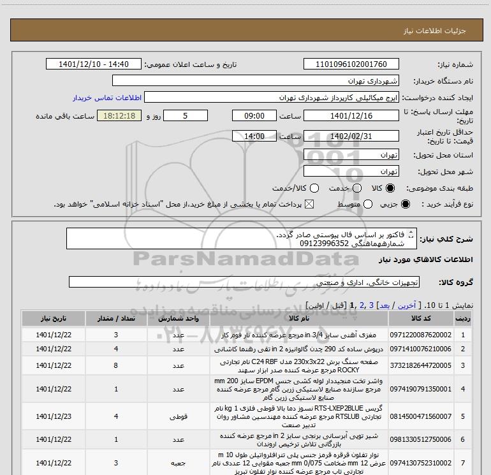Click the جزئیات اطلاعات نیاز header bar
Viewport: 491px width, 475px height.
point(246,30)
